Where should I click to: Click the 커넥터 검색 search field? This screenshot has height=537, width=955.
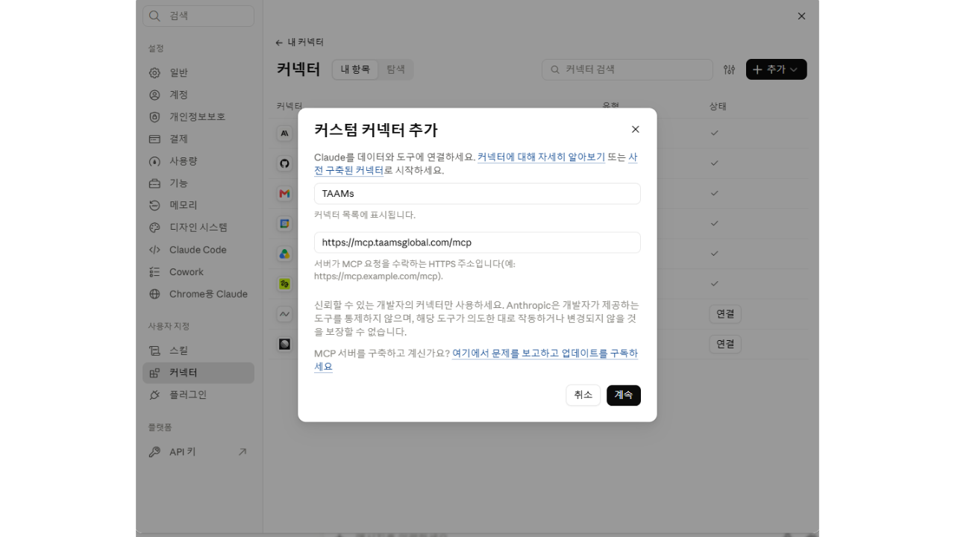[627, 69]
